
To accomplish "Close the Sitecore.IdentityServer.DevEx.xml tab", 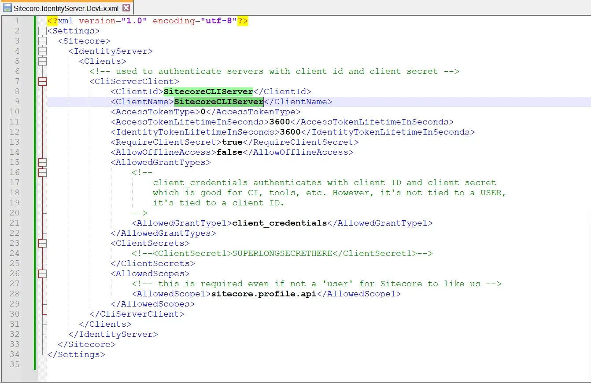I will tap(126, 7).
